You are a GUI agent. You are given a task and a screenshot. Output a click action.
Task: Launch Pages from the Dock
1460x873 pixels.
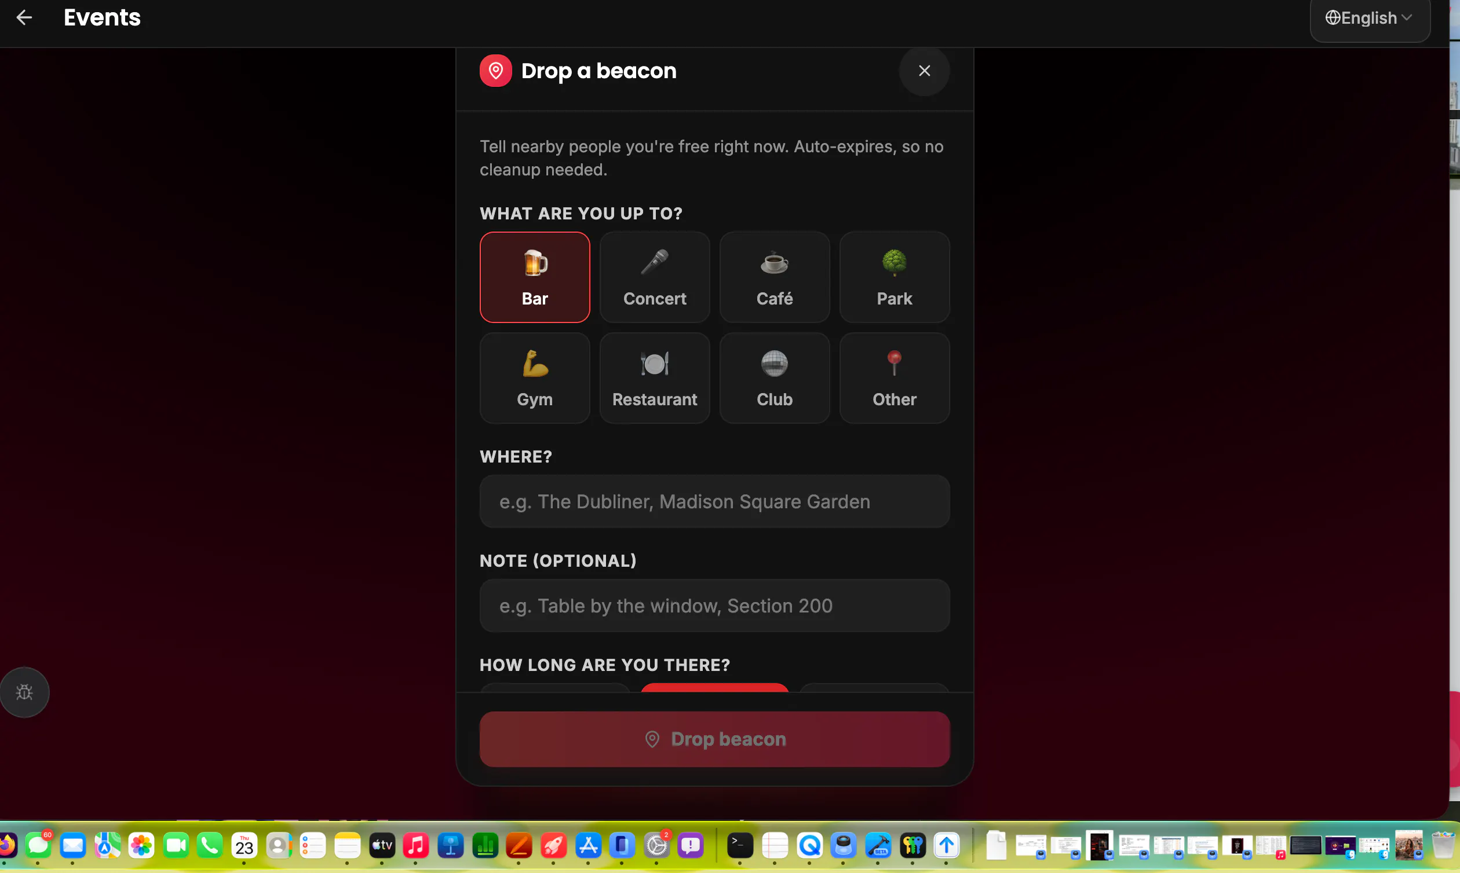(x=519, y=846)
